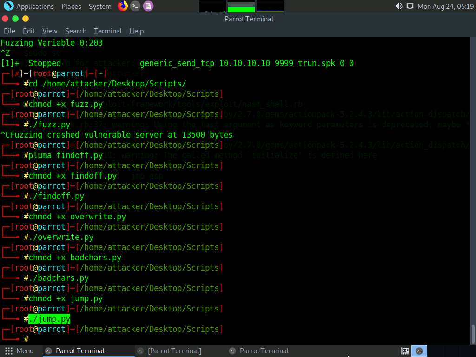Click the 'chmod +x findoff.py' command

[x=73, y=176]
